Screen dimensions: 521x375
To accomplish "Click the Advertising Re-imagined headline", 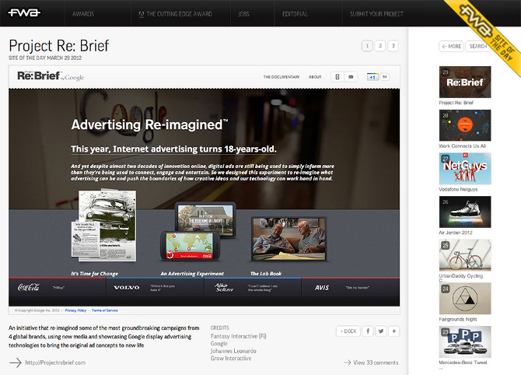I will 149,124.
